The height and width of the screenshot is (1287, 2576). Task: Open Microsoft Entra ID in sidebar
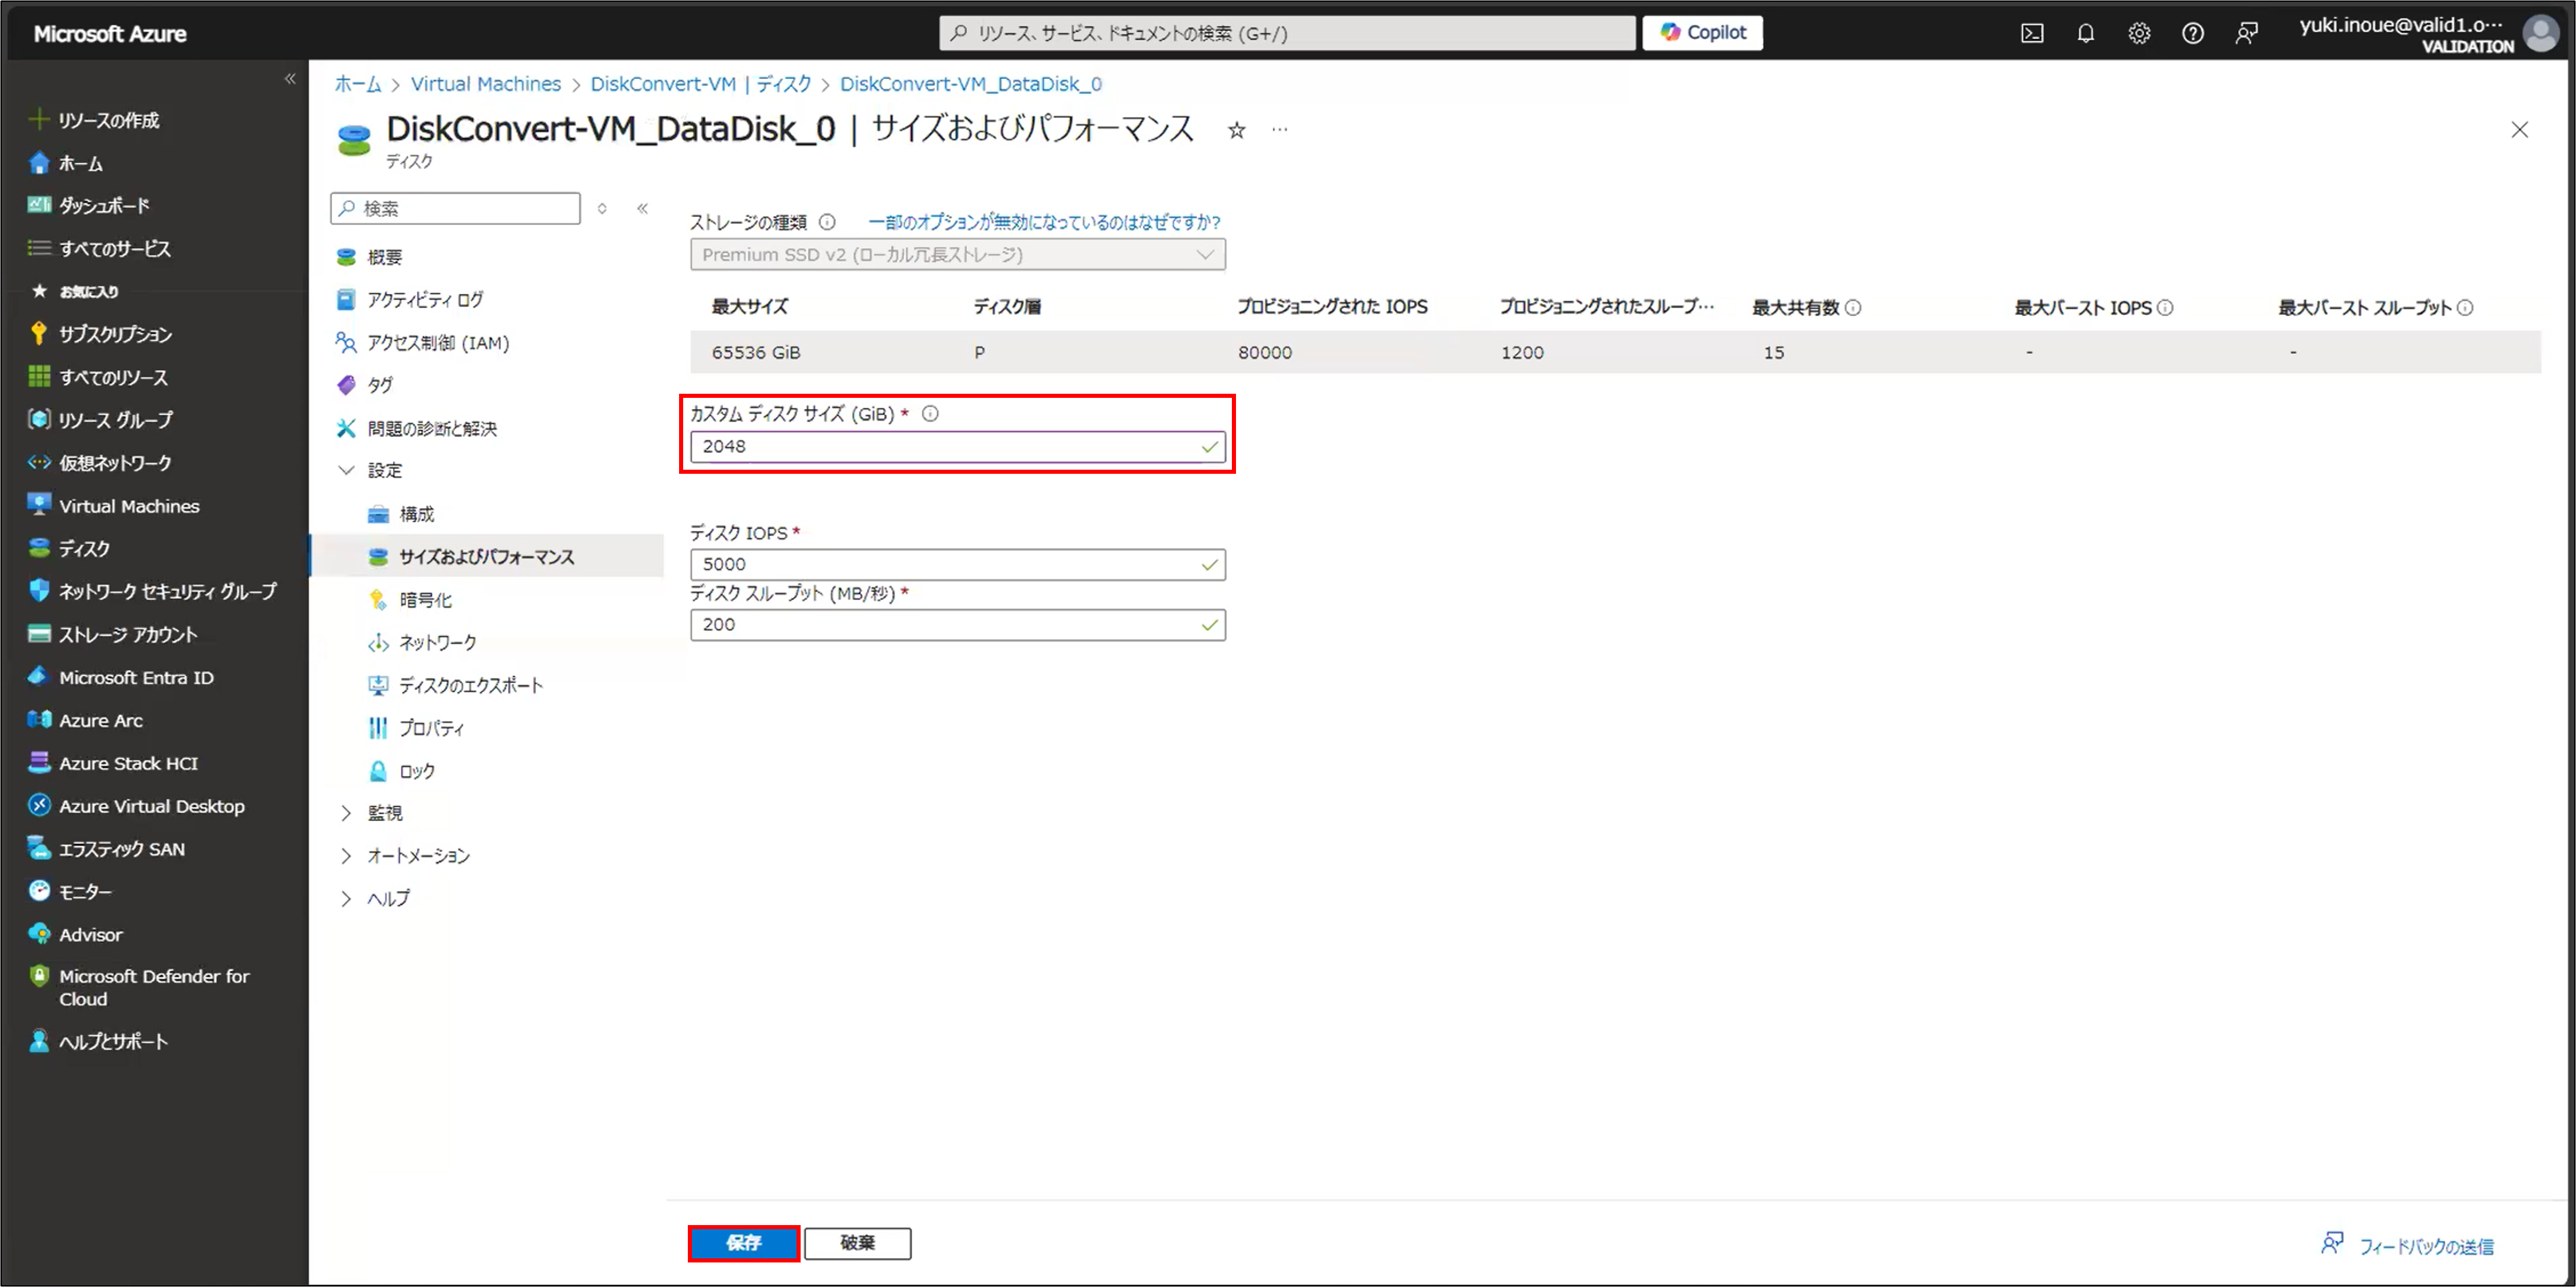tap(121, 677)
